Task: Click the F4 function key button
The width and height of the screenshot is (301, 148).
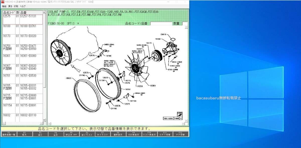Action: point(56,134)
